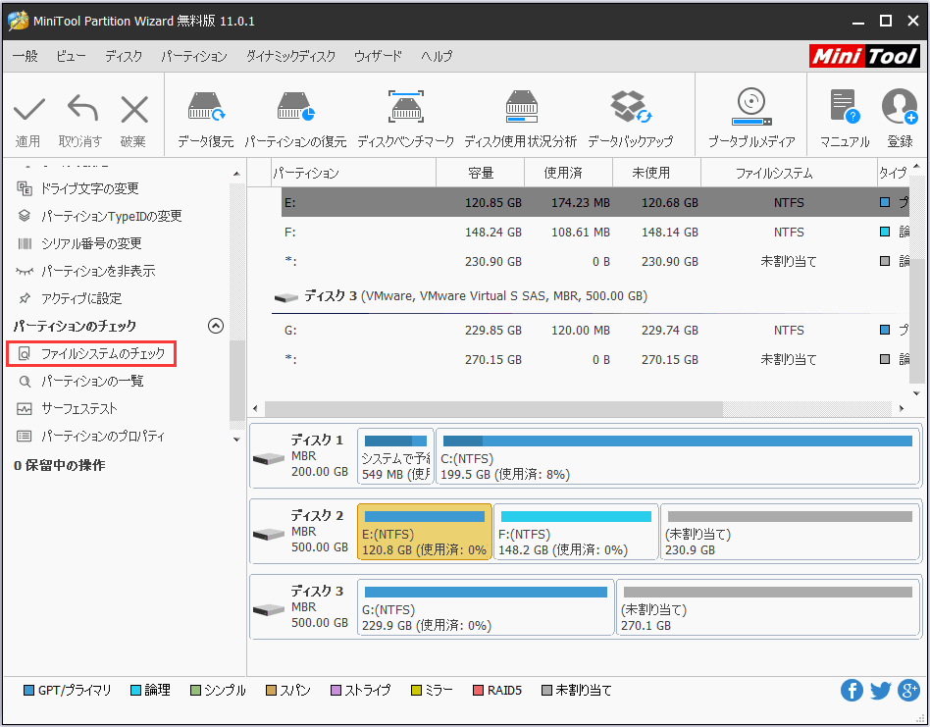The width and height of the screenshot is (930, 727).
Task: Click the Apply (適用) checkmark icon
Action: [28, 110]
